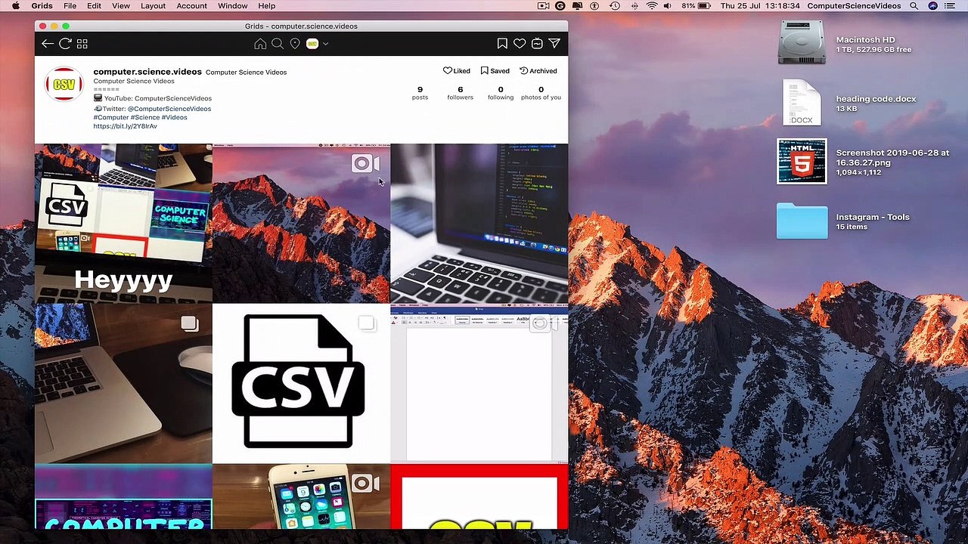The height and width of the screenshot is (544, 968).
Task: Open the Layout menu
Action: 153,6
